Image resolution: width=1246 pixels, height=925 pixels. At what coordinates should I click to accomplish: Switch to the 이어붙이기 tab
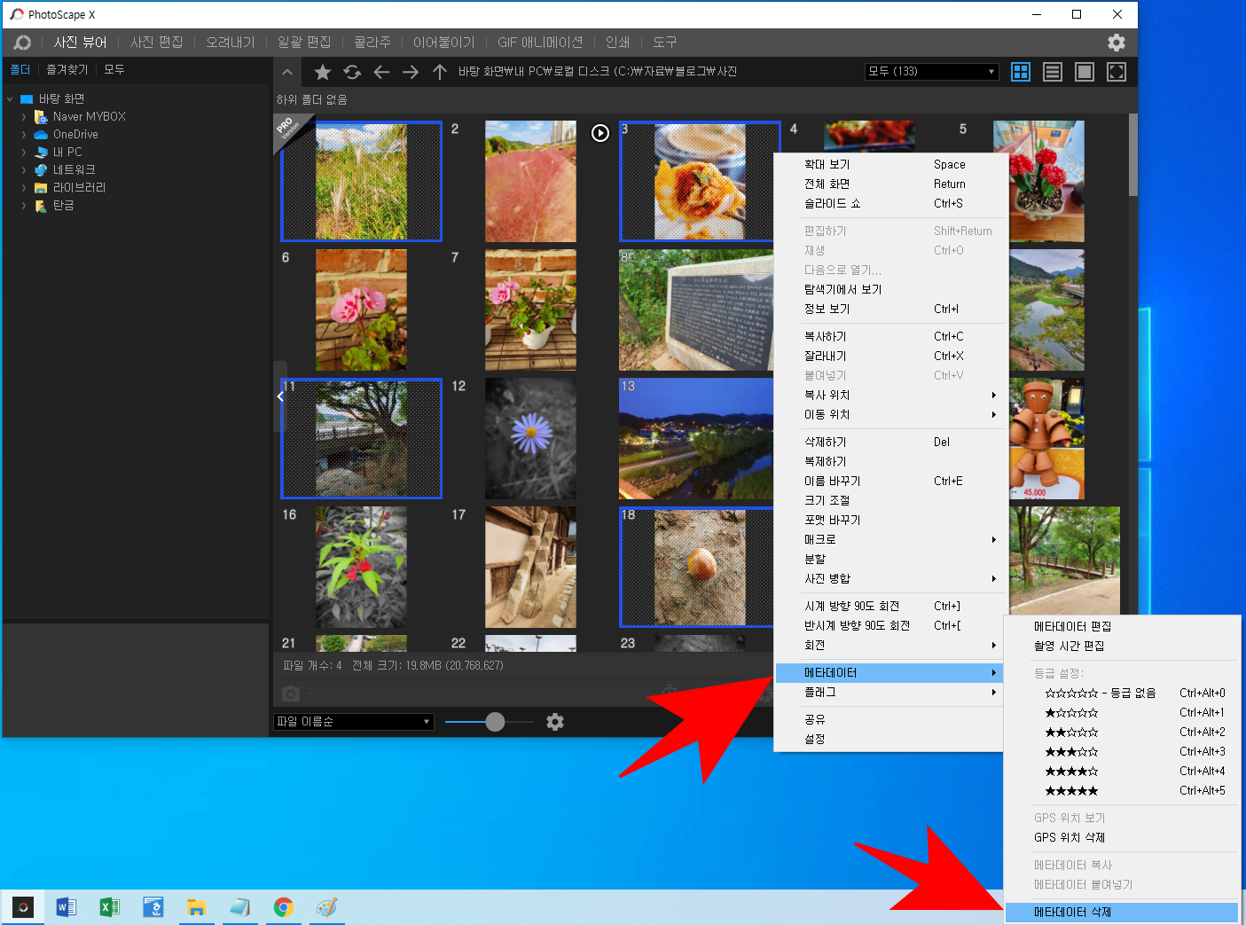pos(444,43)
